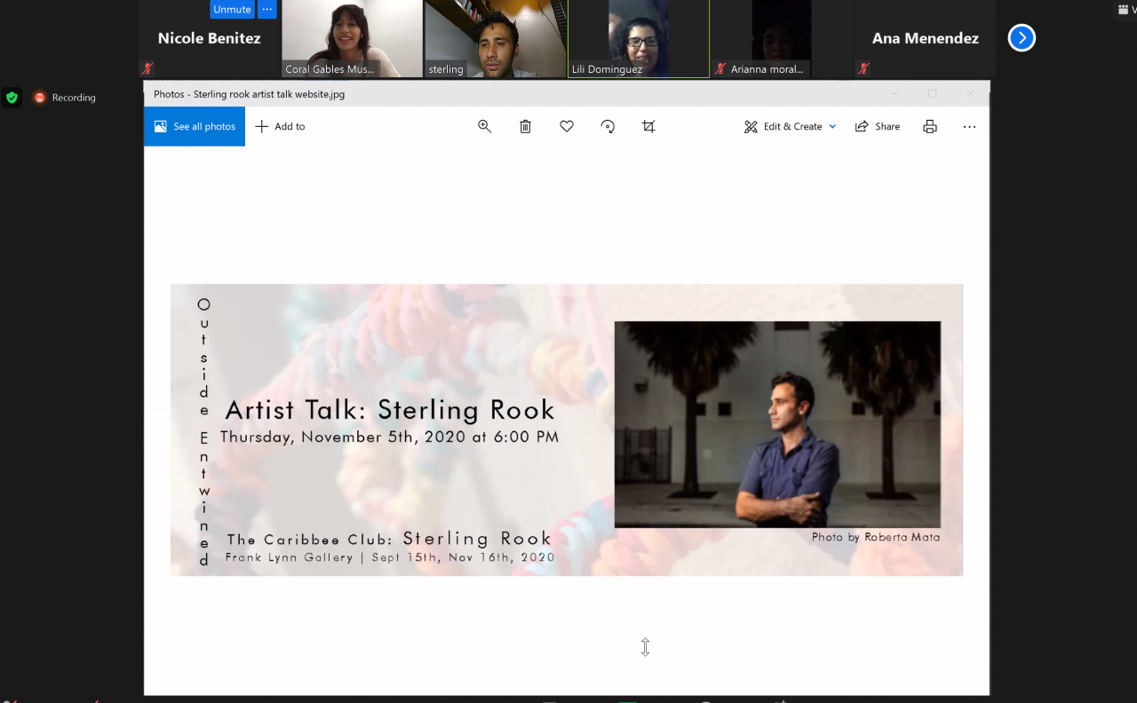Click the "Photo by Roberta Mata" credit
The image size is (1137, 703).
876,537
